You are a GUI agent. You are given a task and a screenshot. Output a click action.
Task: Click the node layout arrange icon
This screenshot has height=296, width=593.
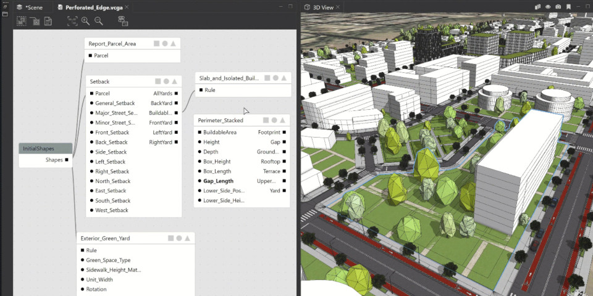pyautogui.click(x=123, y=21)
